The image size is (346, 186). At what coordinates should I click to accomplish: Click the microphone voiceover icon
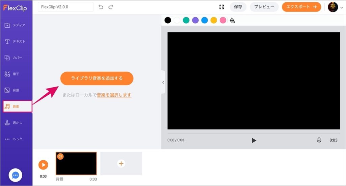click(x=319, y=140)
